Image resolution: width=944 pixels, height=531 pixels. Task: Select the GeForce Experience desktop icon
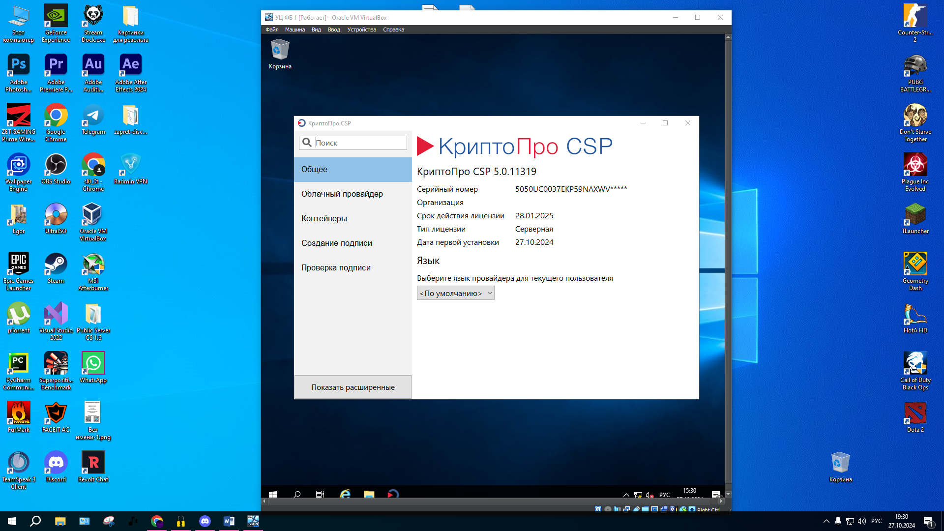pos(56,23)
